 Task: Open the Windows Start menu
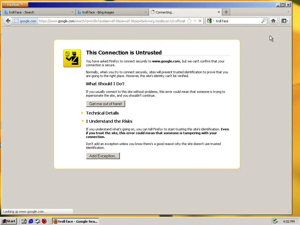(8, 221)
